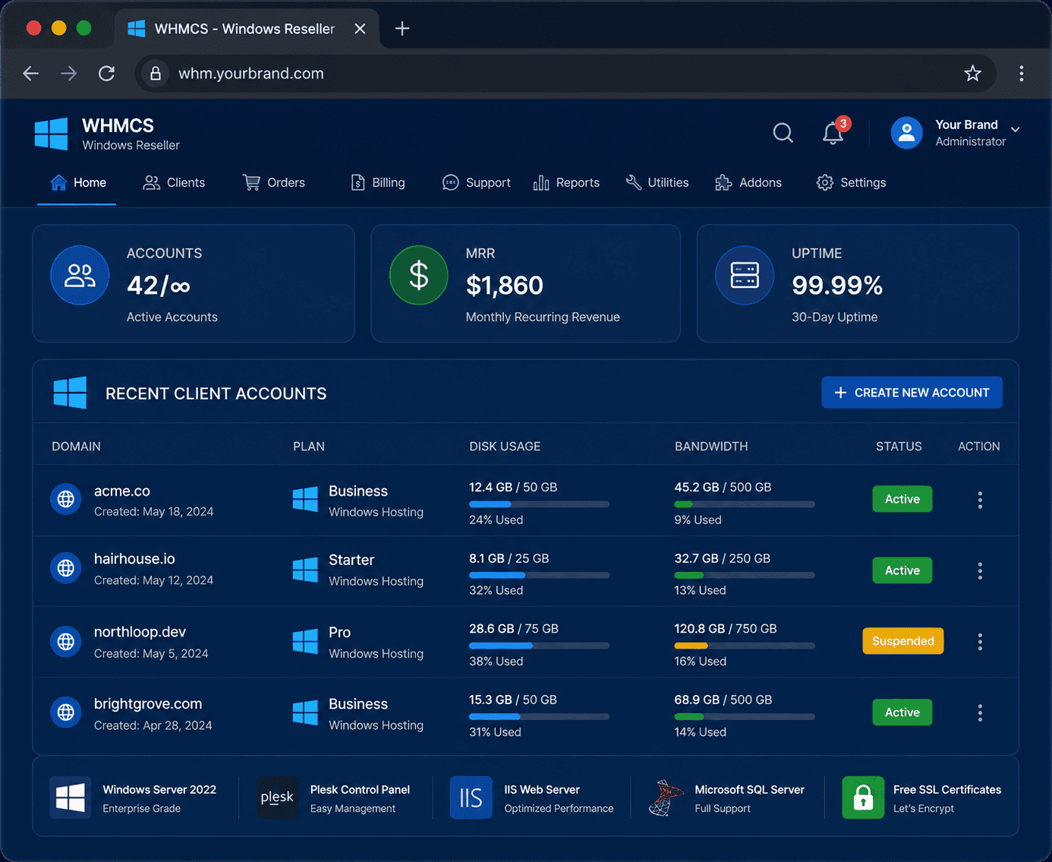Open the Support menu
1052x862 pixels.
[476, 182]
